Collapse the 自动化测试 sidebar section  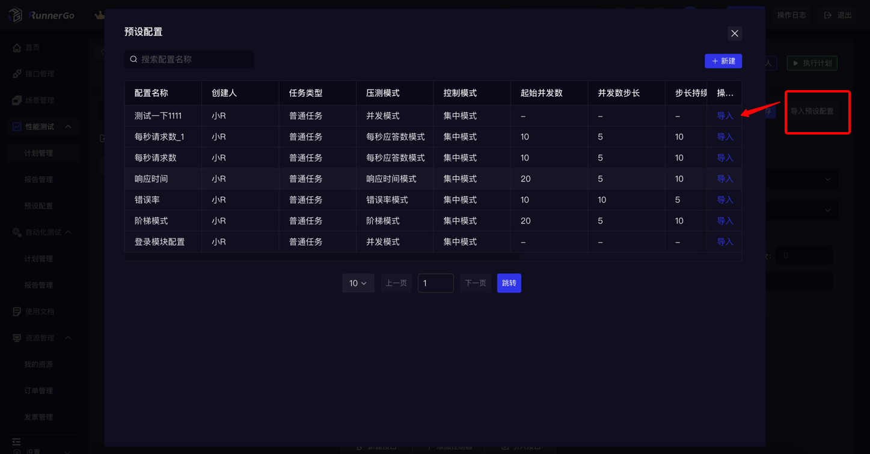click(68, 232)
